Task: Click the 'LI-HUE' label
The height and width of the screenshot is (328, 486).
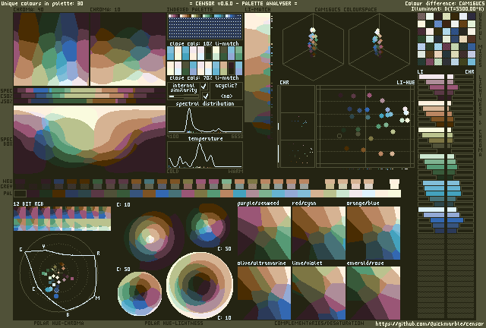Action: (406, 83)
